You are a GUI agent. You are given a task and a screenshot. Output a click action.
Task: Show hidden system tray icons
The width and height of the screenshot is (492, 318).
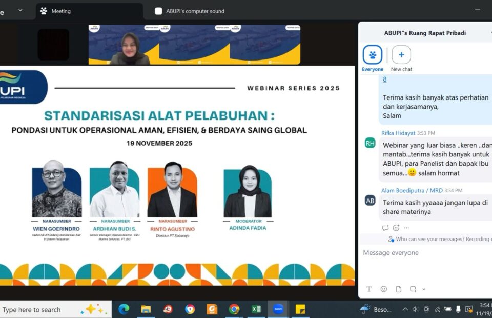(405, 309)
